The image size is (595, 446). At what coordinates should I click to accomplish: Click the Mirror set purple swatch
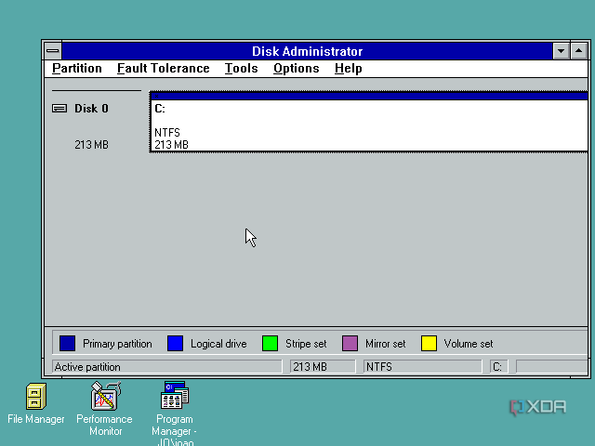pyautogui.click(x=350, y=344)
